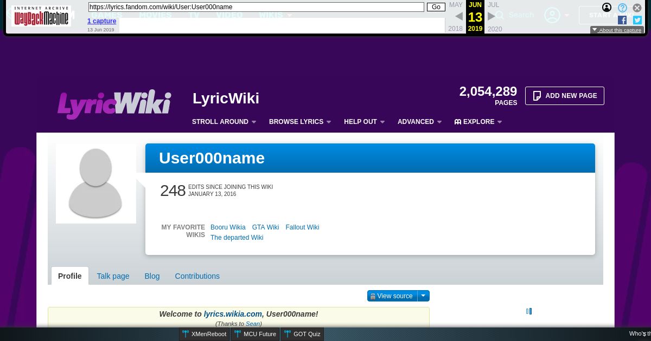Open the 1 capture link
The image size is (651, 341).
point(101,21)
